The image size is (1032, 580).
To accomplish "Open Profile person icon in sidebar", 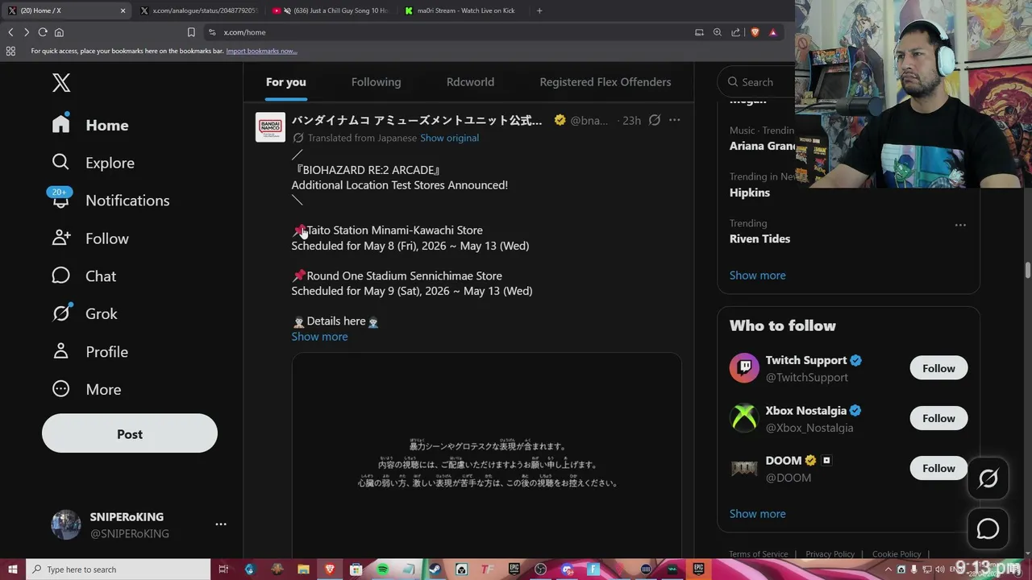I will [61, 351].
